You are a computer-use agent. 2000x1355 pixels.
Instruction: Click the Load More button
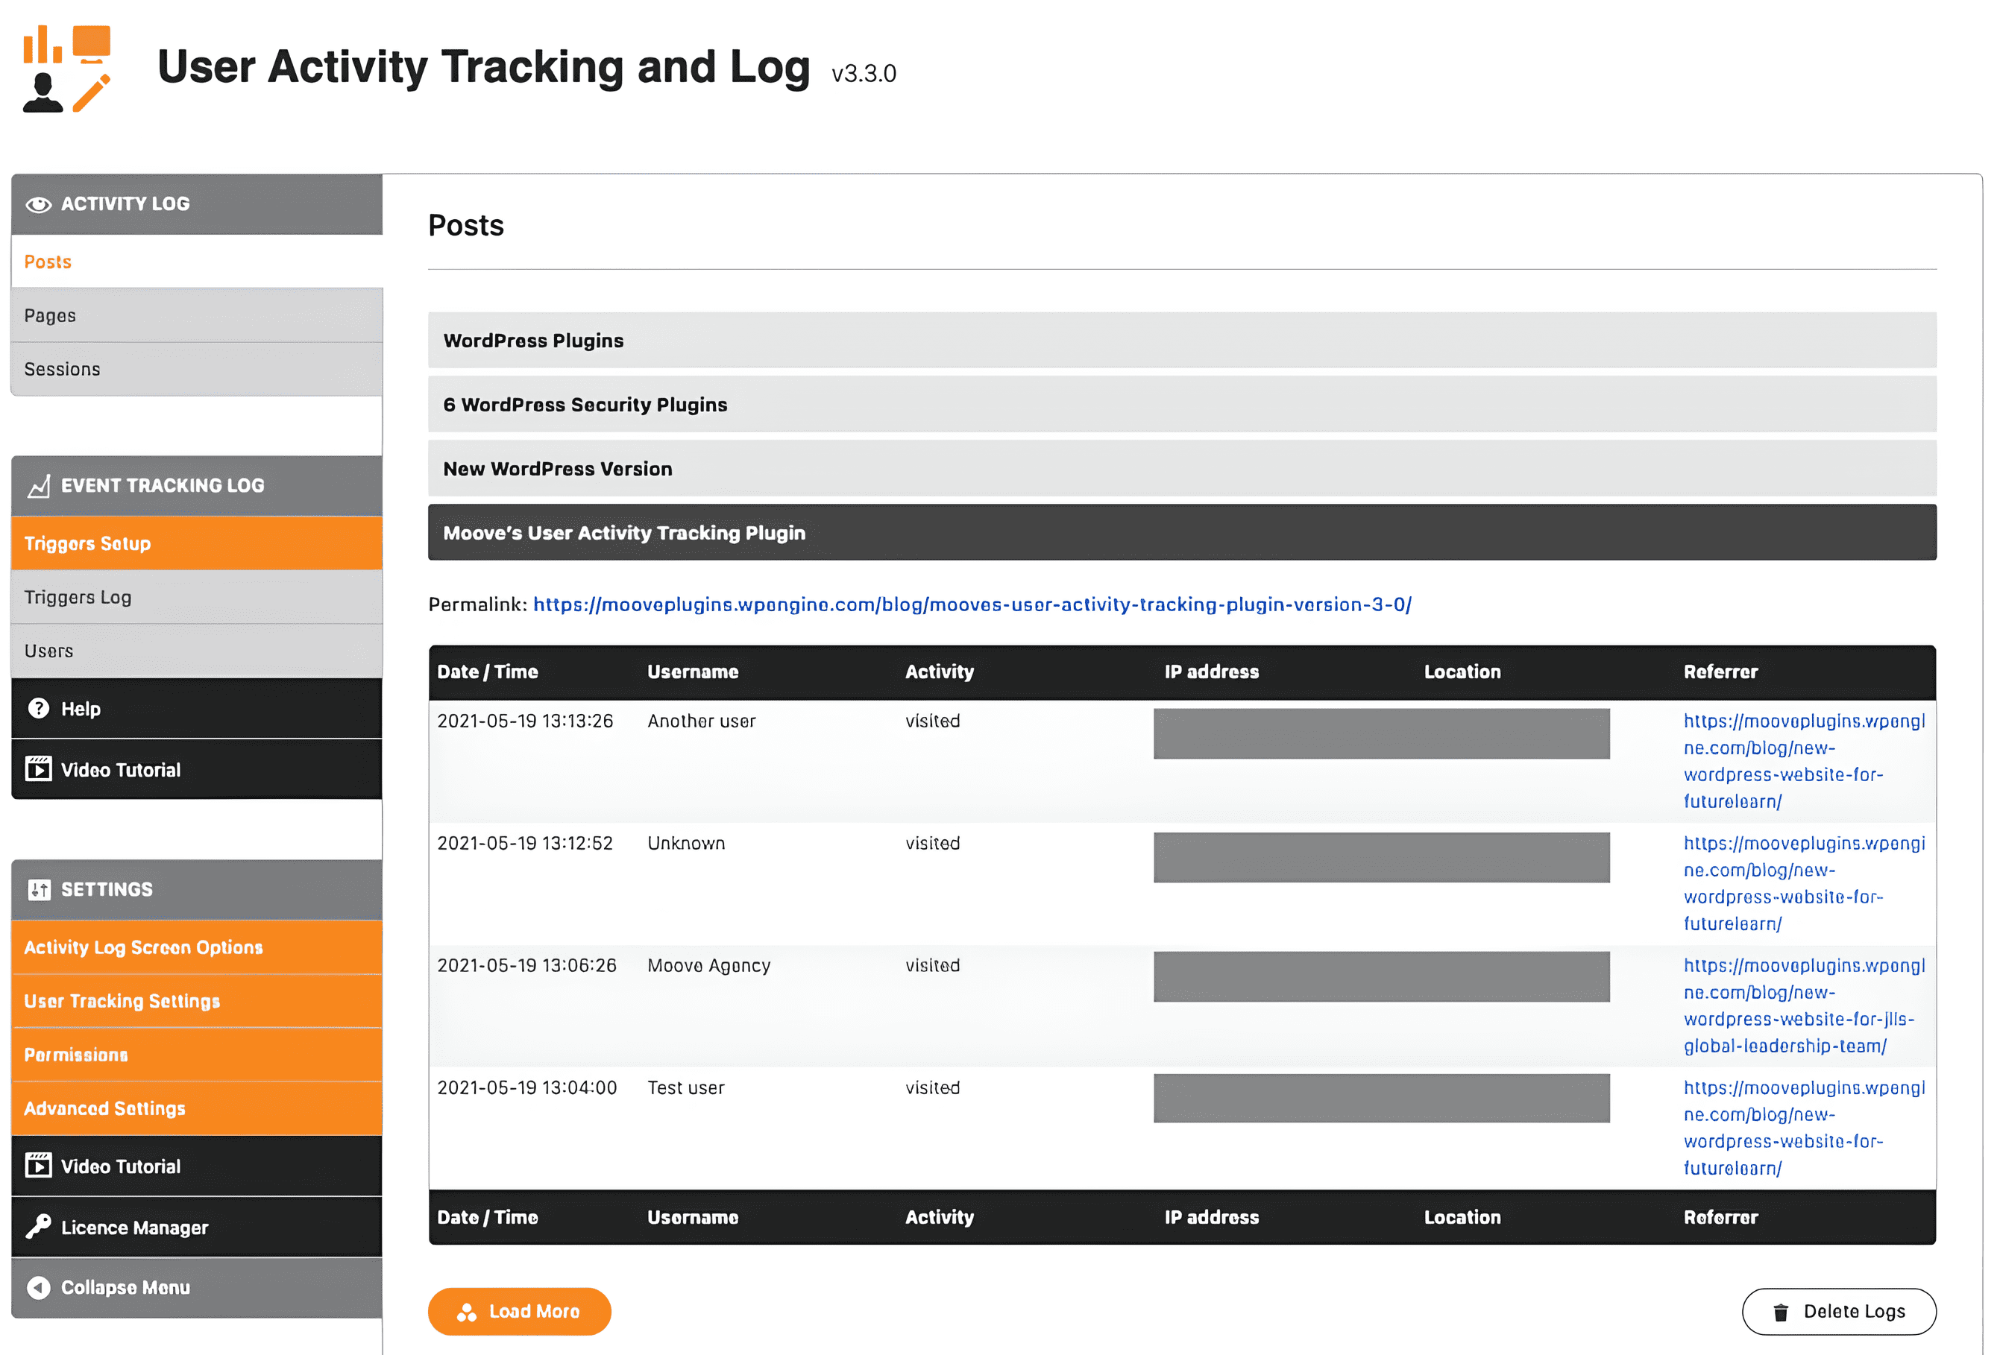(x=519, y=1311)
